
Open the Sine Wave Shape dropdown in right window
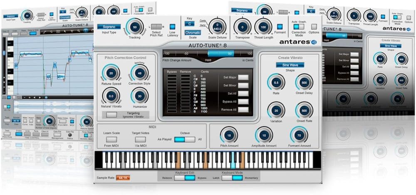pos(391,46)
